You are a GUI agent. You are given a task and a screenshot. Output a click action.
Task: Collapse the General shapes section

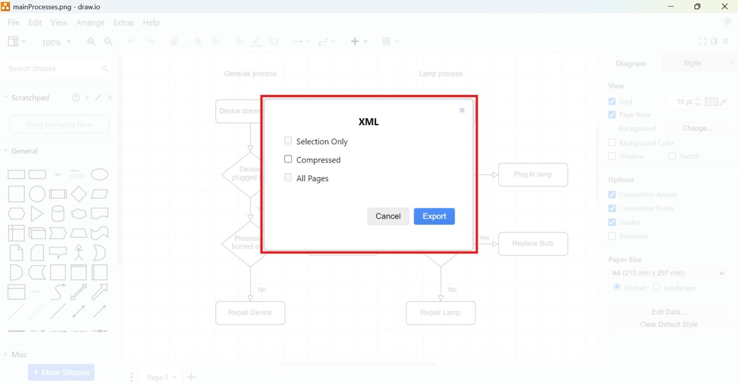pyautogui.click(x=6, y=151)
